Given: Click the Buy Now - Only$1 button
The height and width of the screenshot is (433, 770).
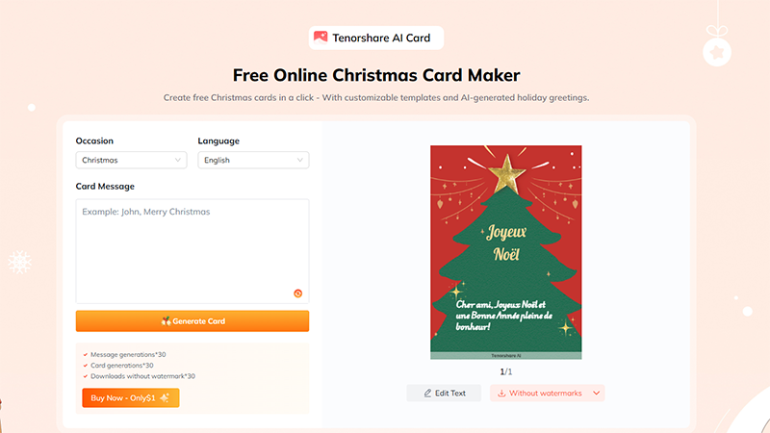Looking at the screenshot, I should point(131,397).
